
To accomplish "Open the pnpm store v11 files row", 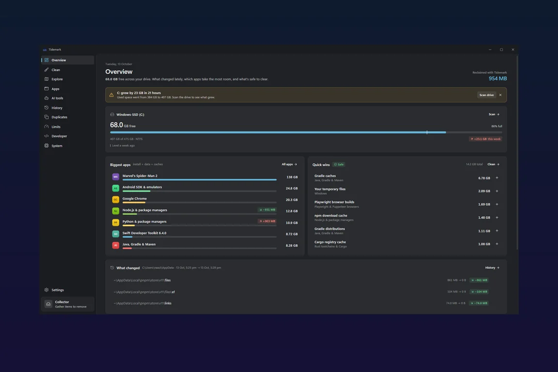I will point(306,280).
